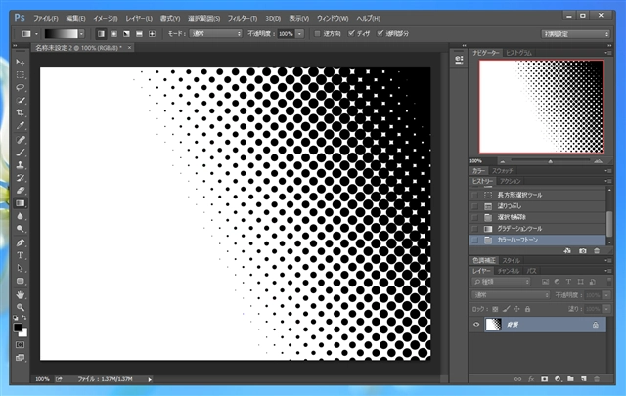The height and width of the screenshot is (396, 626).
Task: Select the Eraser tool
Action: click(x=20, y=191)
